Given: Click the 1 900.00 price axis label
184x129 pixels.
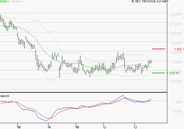Looking at the screenshot, I should [175, 43].
